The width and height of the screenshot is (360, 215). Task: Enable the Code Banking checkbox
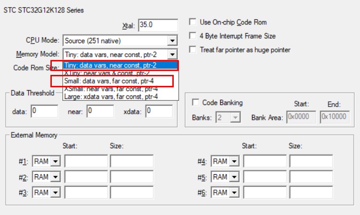(x=196, y=102)
